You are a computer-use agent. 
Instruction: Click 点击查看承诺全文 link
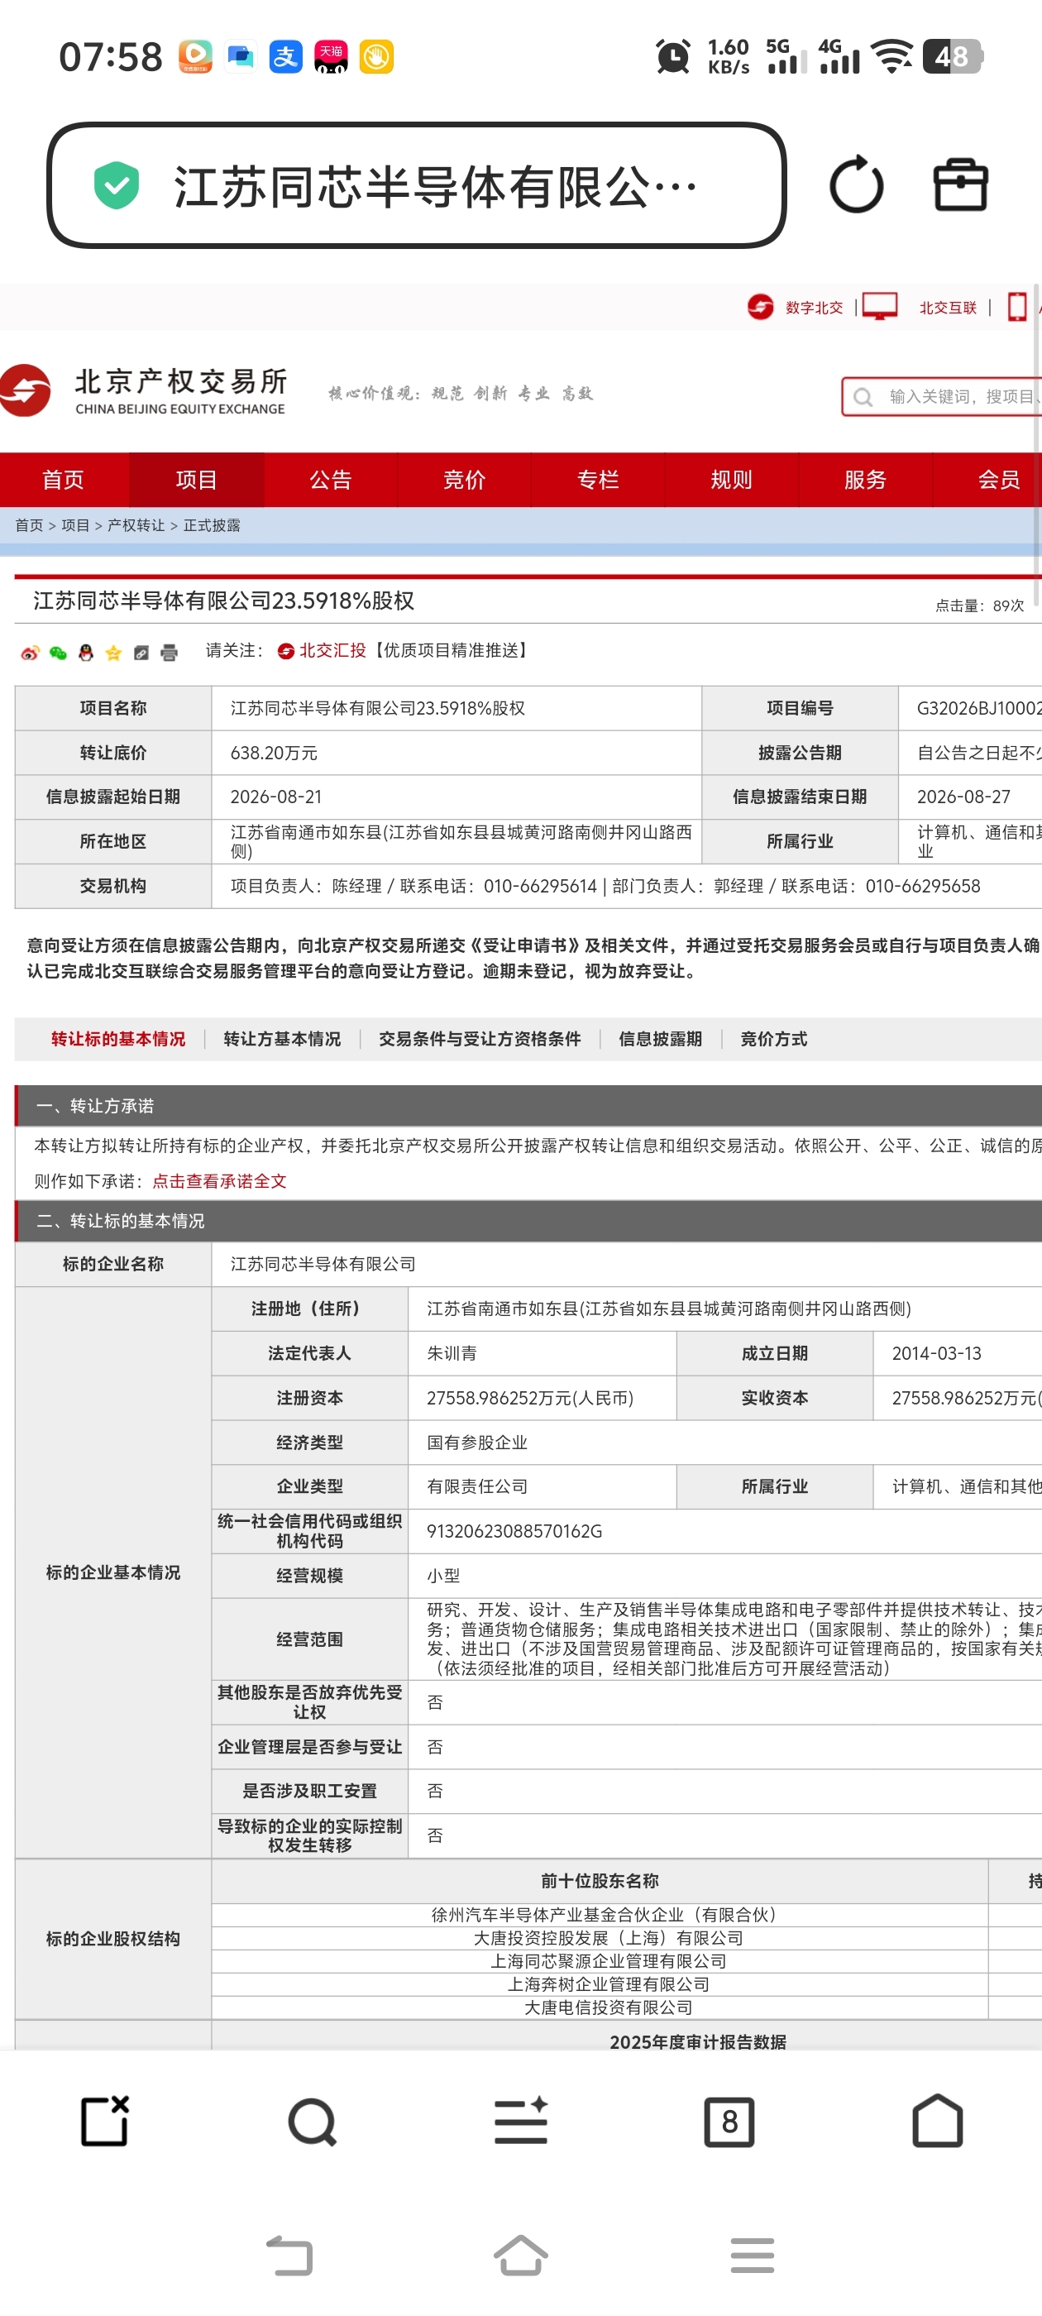(x=219, y=1180)
